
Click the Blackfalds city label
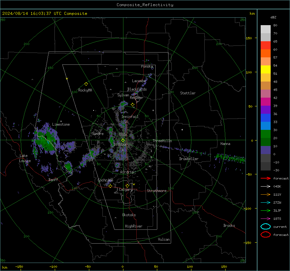click(137, 89)
